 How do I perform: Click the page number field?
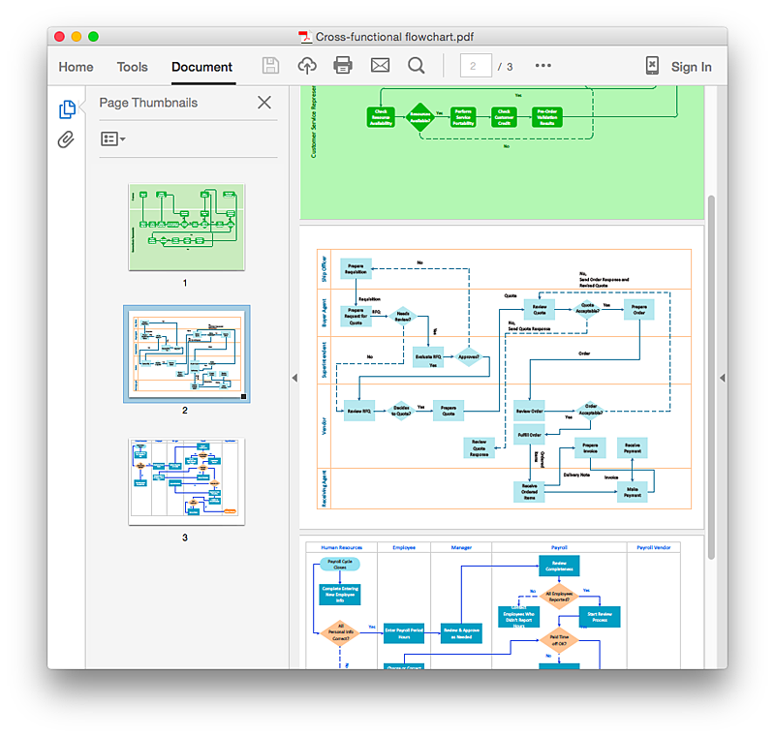[x=476, y=66]
